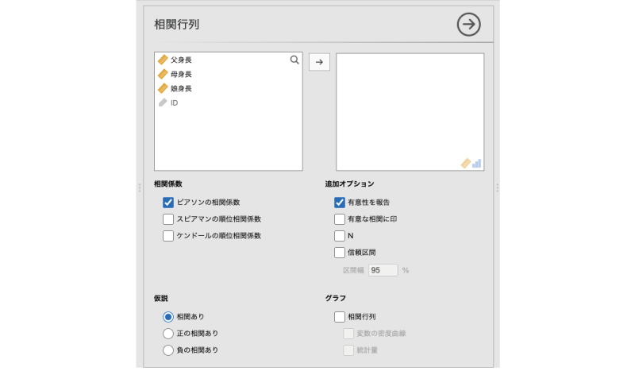Image resolution: width=635 pixels, height=371 pixels.
Task: Select the 父身長 variable in list
Action: (x=182, y=60)
